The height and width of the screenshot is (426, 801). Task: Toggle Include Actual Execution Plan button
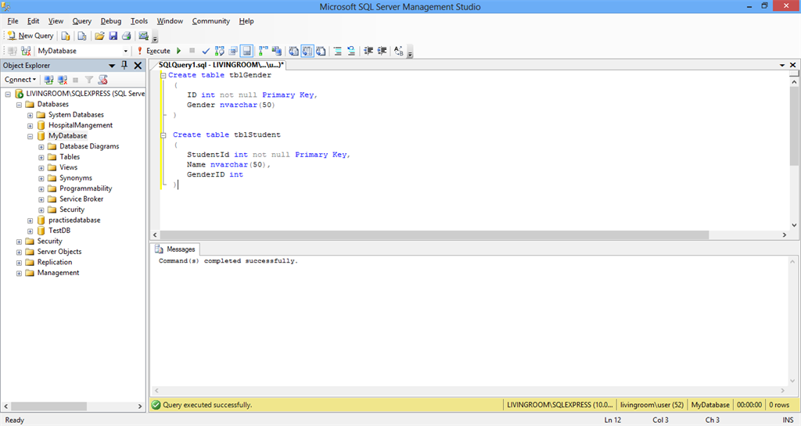(264, 51)
